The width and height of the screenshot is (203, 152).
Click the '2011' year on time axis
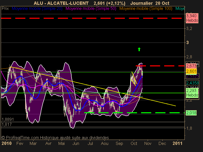(x=177, y=143)
